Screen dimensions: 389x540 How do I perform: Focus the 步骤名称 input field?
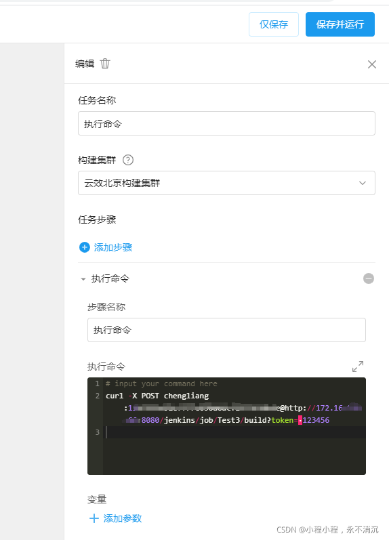(x=226, y=330)
